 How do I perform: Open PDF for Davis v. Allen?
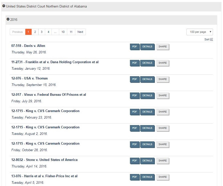(x=134, y=47)
